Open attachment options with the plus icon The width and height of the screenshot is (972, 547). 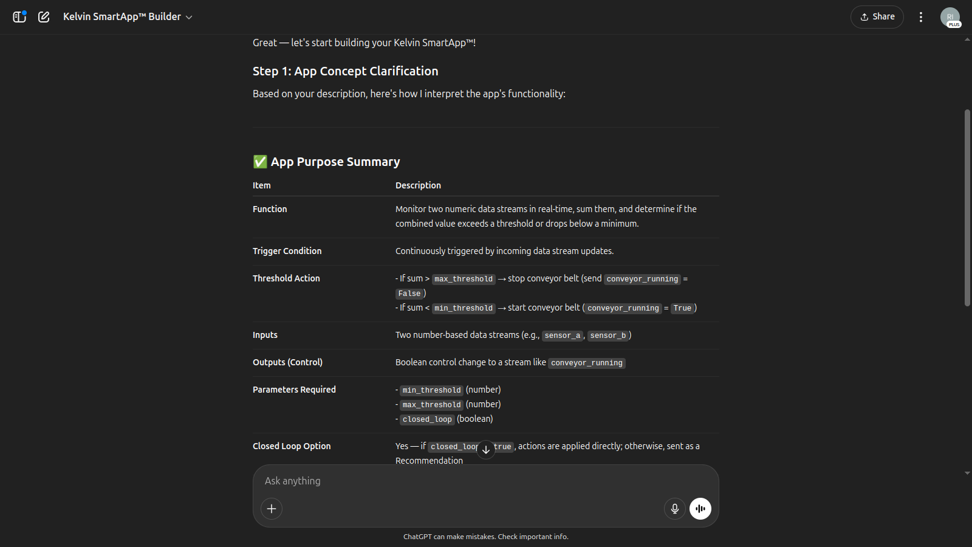point(271,509)
